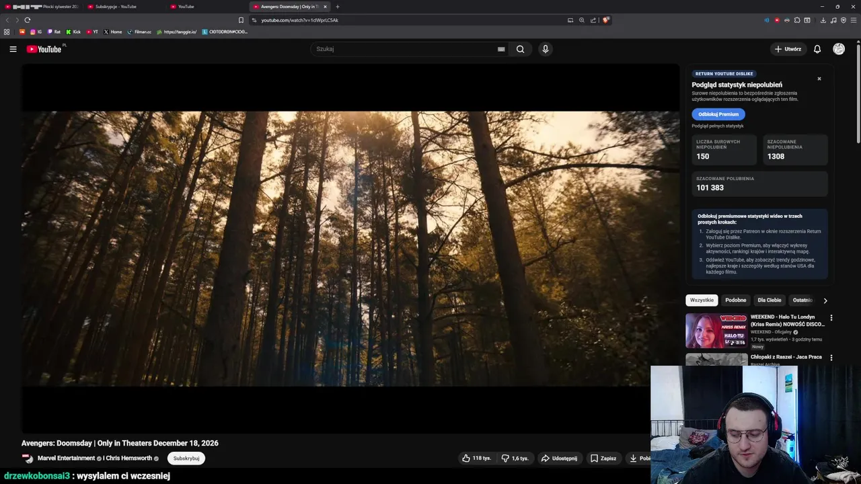Screen dimensions: 861x484
Task: Open the Filman.cc bookmark
Action: click(x=140, y=32)
